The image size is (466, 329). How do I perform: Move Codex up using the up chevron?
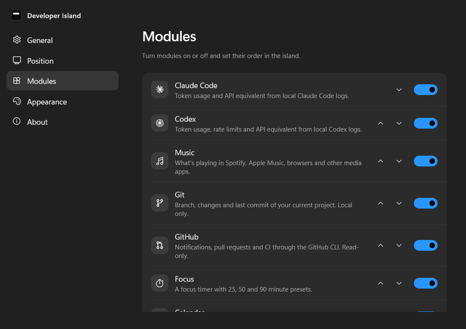[380, 123]
